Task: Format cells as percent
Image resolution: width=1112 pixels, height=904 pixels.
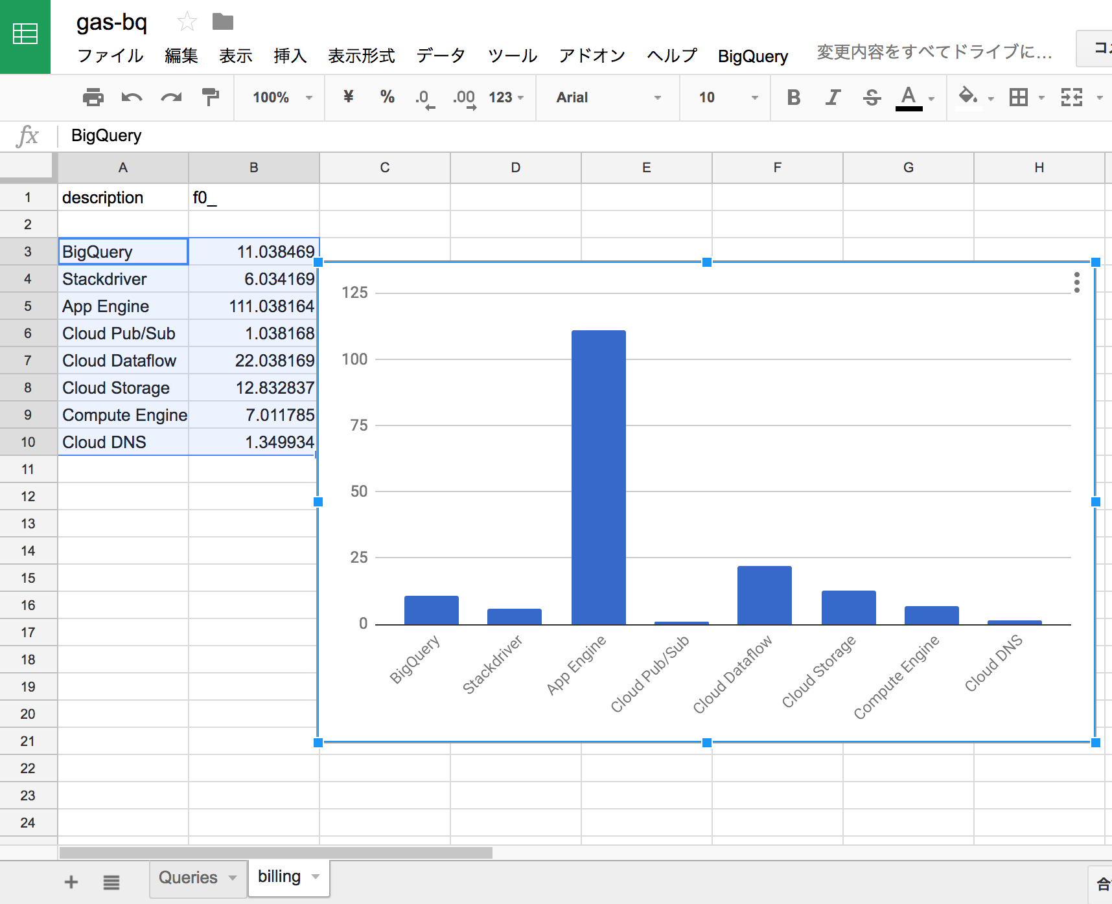Action: (388, 97)
